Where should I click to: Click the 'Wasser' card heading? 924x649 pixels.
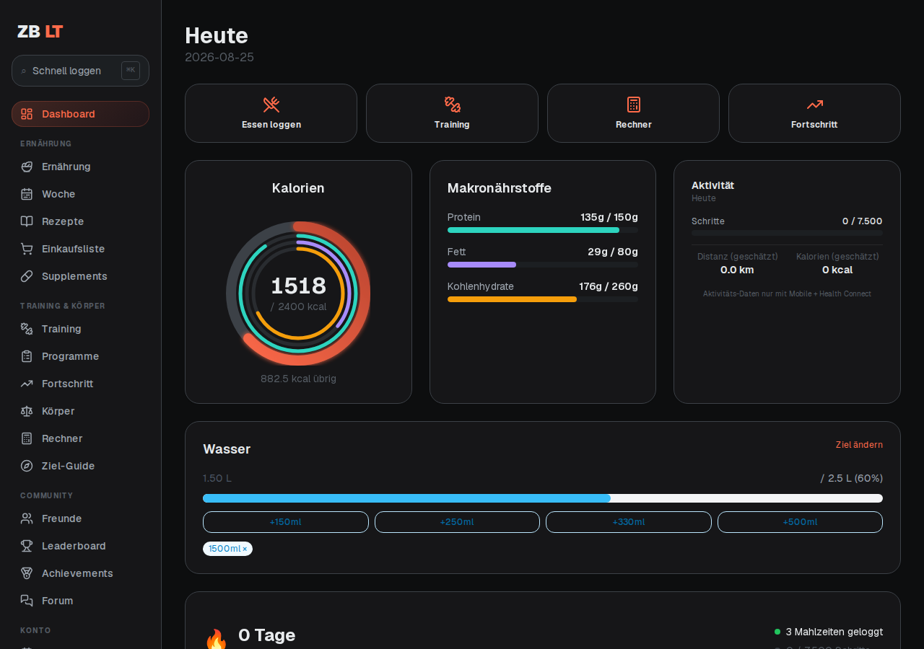tap(227, 449)
